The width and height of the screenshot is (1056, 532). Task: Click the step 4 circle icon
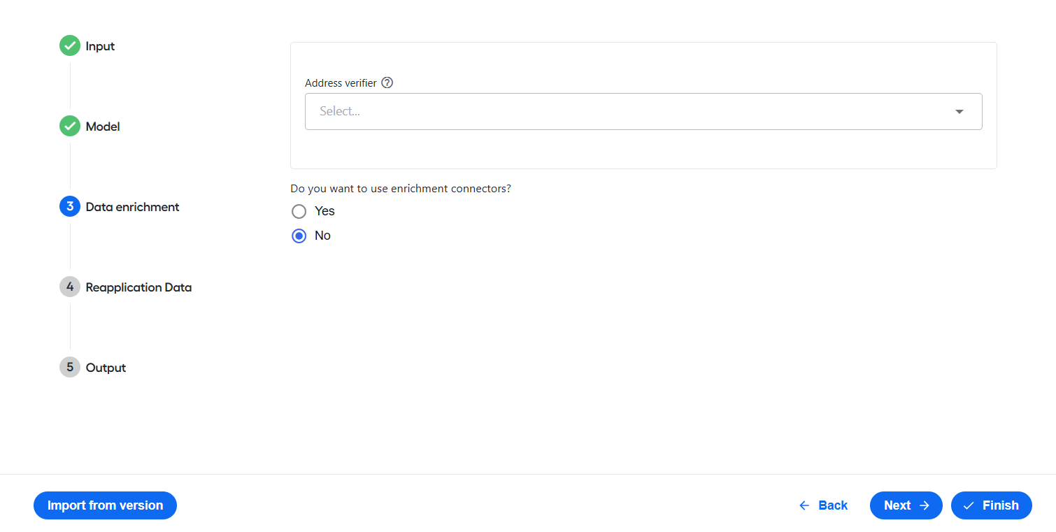pyautogui.click(x=70, y=287)
